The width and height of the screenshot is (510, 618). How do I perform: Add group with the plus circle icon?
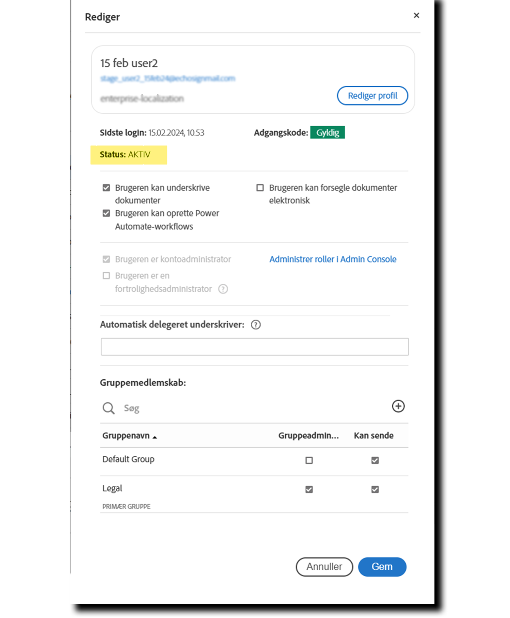click(398, 406)
